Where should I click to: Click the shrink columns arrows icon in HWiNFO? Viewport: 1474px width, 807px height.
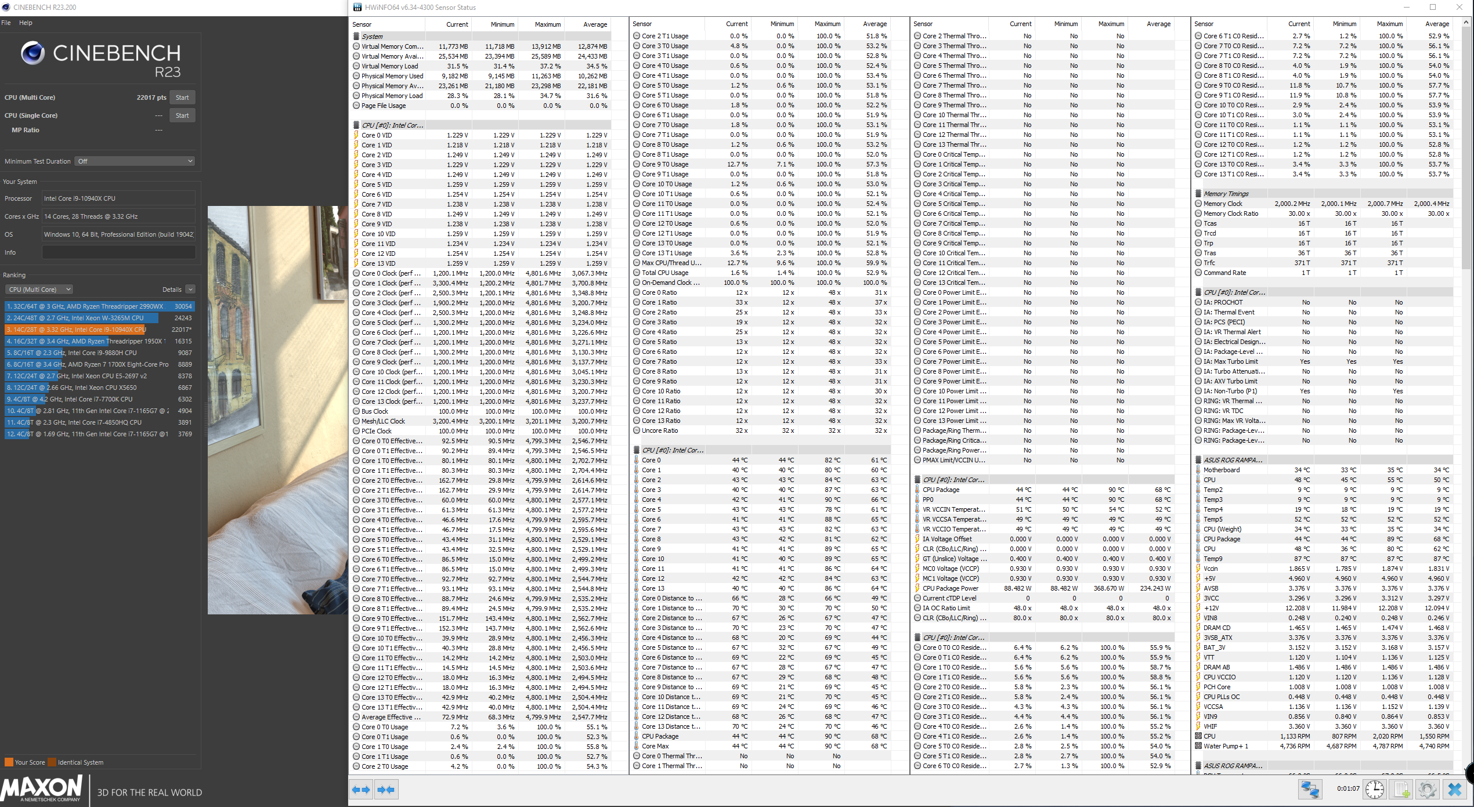[x=385, y=790]
